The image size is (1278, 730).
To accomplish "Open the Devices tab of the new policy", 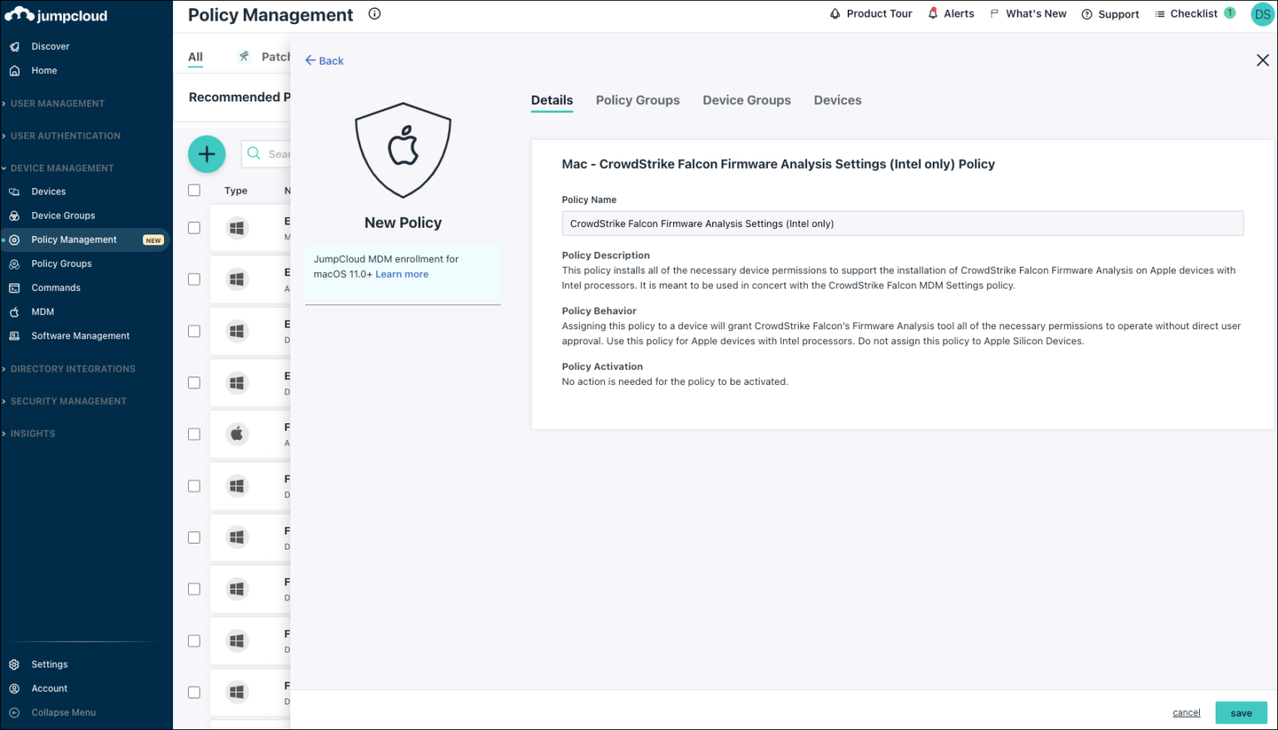I will [837, 100].
